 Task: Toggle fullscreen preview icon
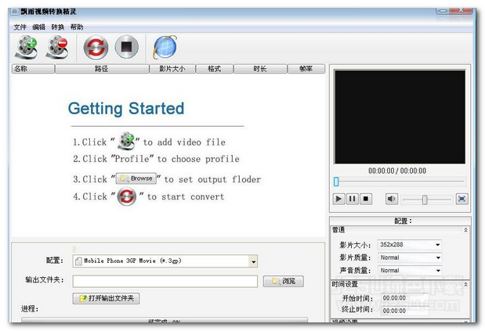[x=461, y=199]
